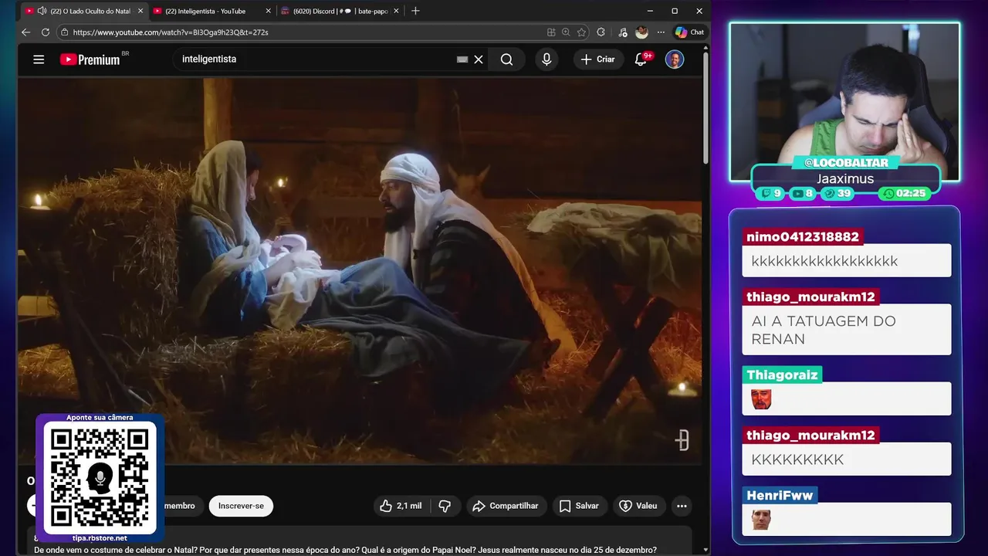Open browser settings three-dots menu
The width and height of the screenshot is (988, 556).
(x=661, y=32)
